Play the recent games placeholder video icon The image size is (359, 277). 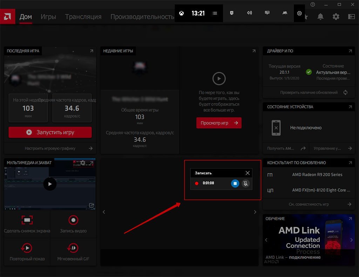tap(219, 78)
